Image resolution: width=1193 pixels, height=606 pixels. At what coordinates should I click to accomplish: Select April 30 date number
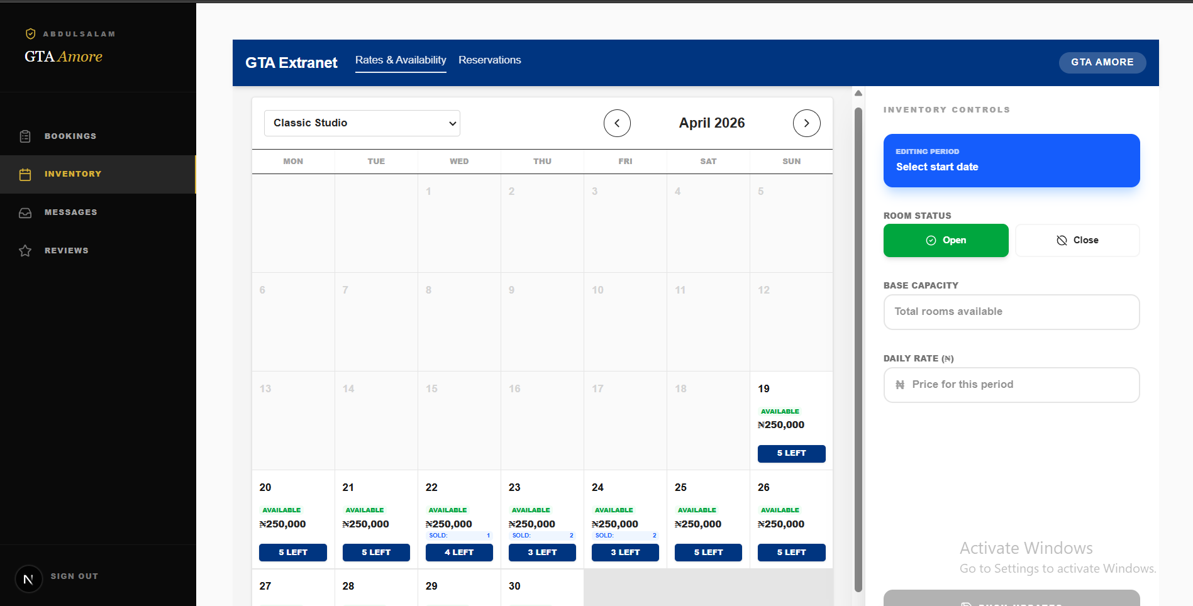(x=514, y=587)
